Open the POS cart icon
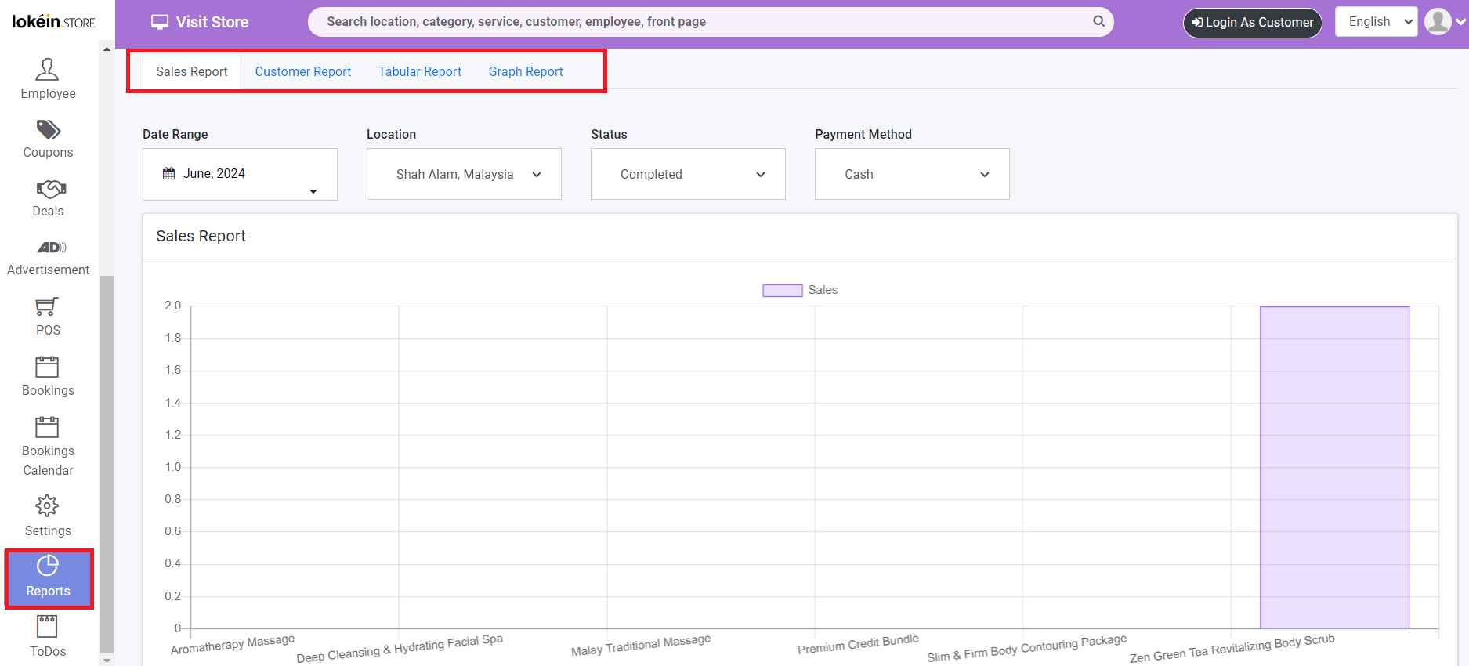 tap(47, 306)
